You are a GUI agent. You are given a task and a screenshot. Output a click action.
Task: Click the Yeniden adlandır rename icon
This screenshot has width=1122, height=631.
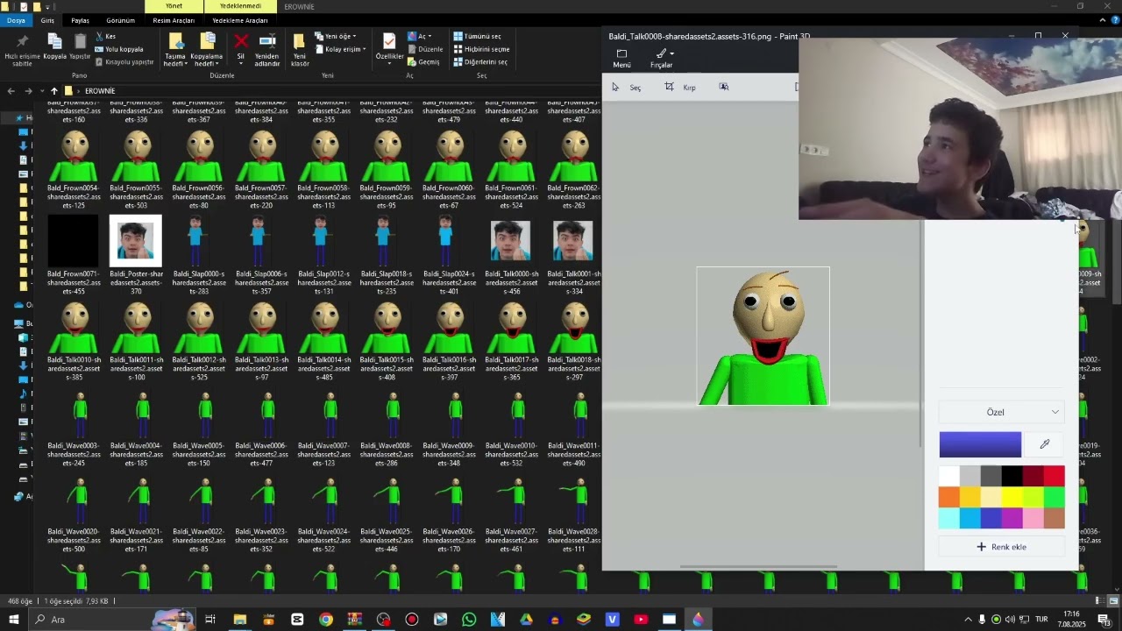click(x=267, y=50)
